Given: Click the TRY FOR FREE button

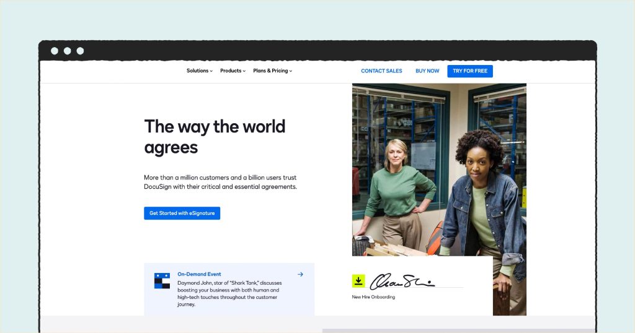Looking at the screenshot, I should click(x=470, y=71).
